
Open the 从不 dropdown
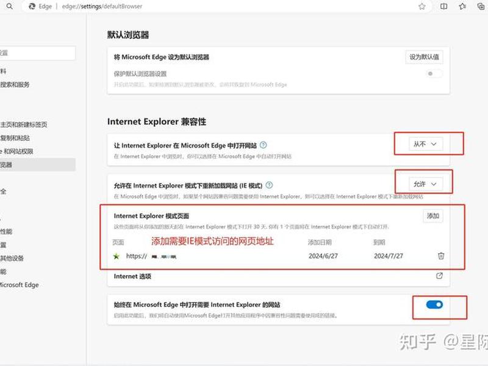click(x=425, y=144)
